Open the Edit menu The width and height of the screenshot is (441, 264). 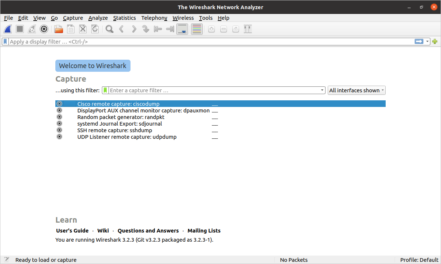[x=23, y=18]
